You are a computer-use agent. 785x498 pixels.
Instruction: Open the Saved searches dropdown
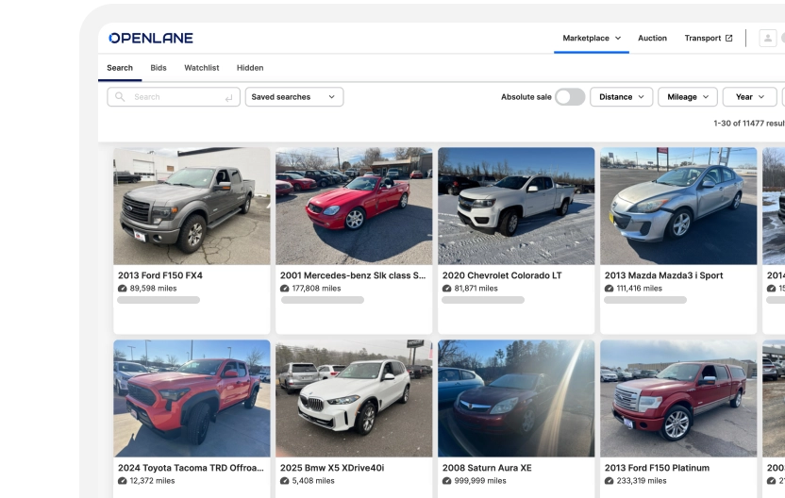294,97
